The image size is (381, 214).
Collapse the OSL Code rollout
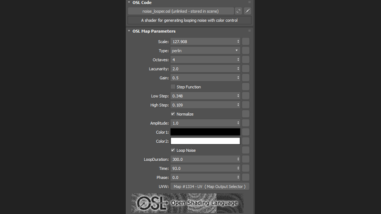tap(129, 2)
